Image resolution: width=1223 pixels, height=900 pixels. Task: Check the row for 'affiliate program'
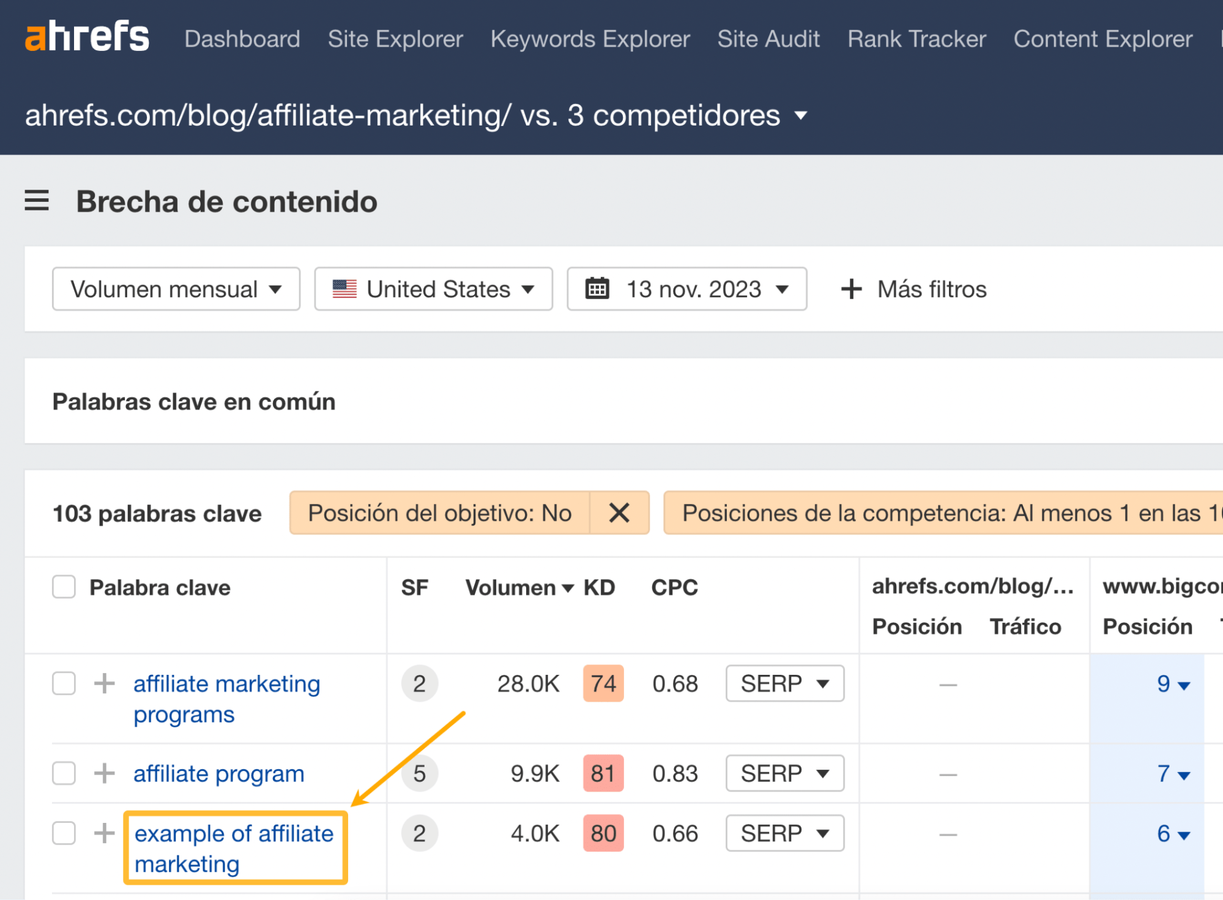pos(64,773)
